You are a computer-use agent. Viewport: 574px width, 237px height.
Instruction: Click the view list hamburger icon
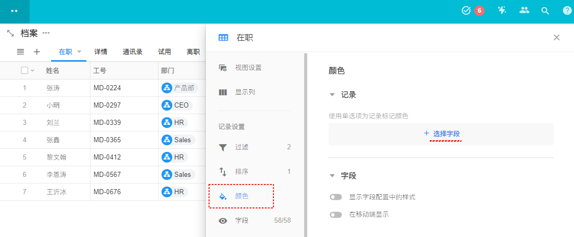20,51
